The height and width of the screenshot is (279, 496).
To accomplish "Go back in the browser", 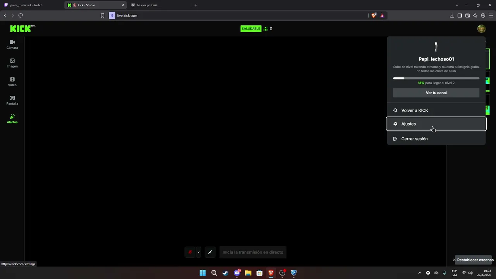I will pyautogui.click(x=5, y=15).
